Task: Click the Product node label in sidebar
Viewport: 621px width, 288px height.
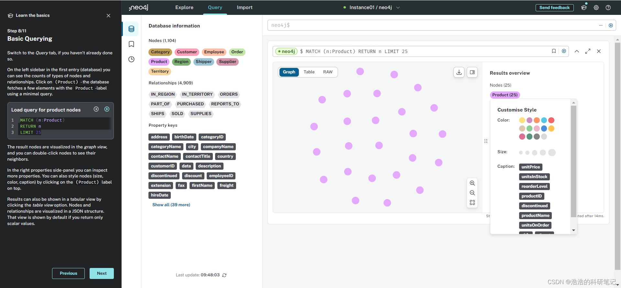Action: [159, 62]
